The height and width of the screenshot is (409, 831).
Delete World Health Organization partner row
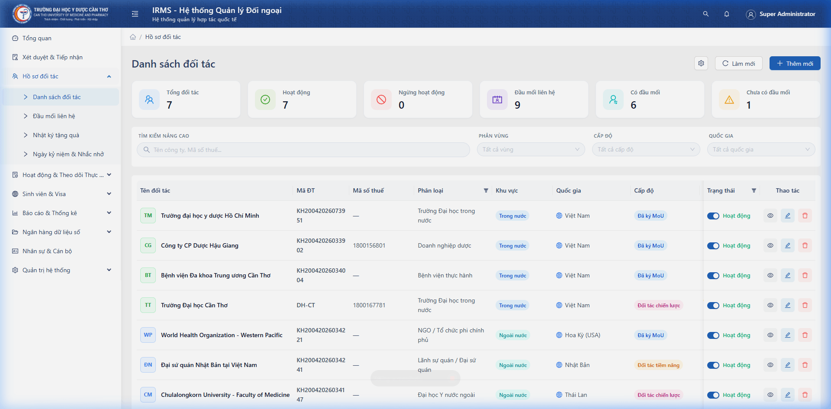click(805, 335)
